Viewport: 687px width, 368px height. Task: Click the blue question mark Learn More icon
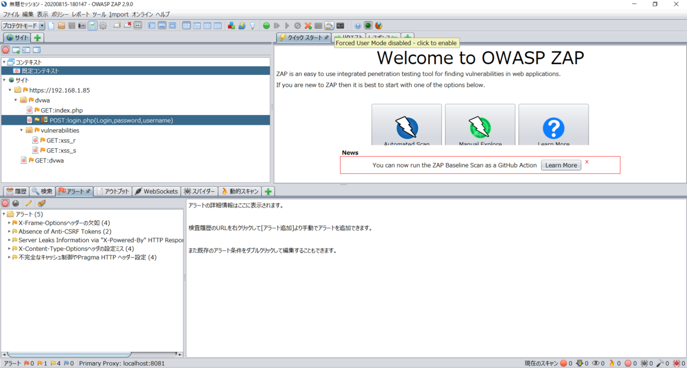[x=554, y=129]
